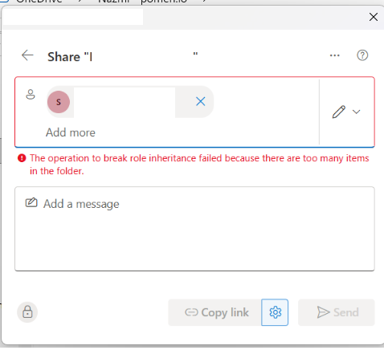Select the recipient avatar labeled S
The height and width of the screenshot is (350, 384).
point(59,102)
